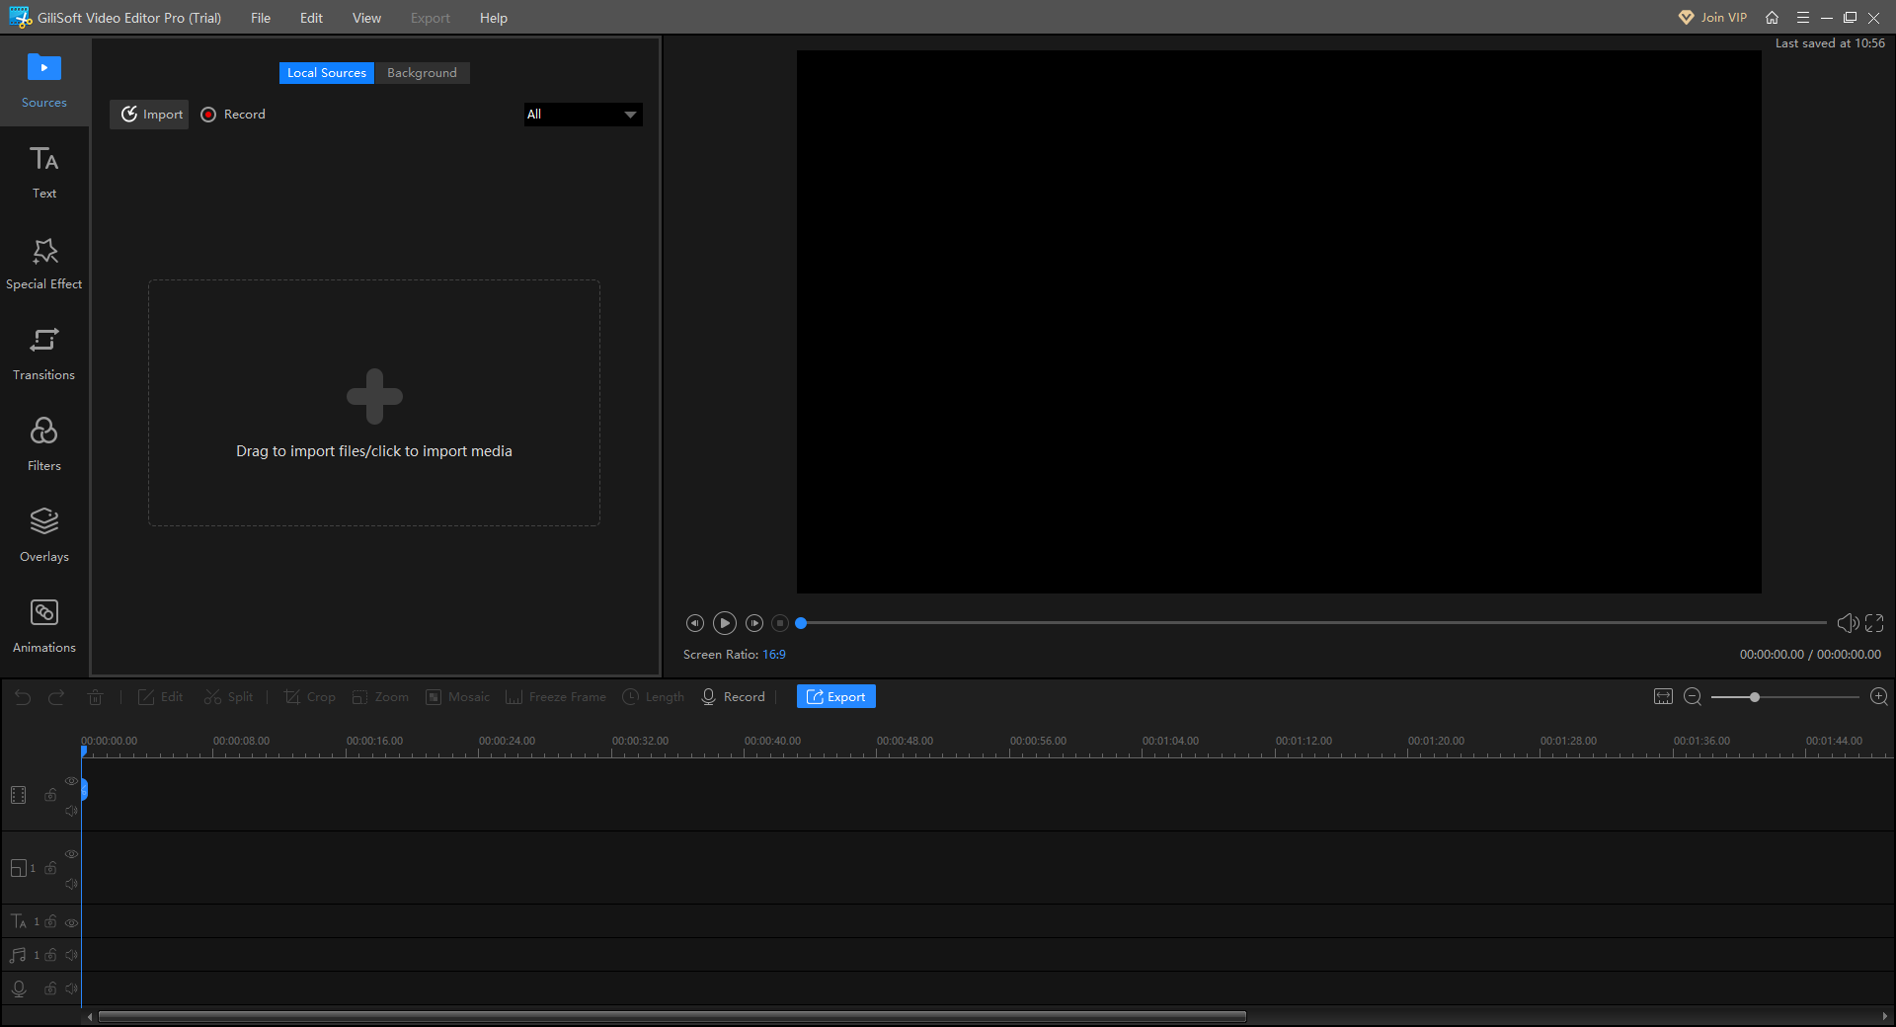The image size is (1896, 1027).
Task: Lock the text track 1
Action: pos(50,921)
